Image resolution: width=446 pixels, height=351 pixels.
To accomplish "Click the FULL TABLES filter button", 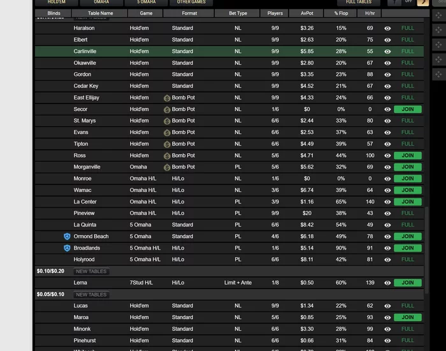I will pos(358,3).
